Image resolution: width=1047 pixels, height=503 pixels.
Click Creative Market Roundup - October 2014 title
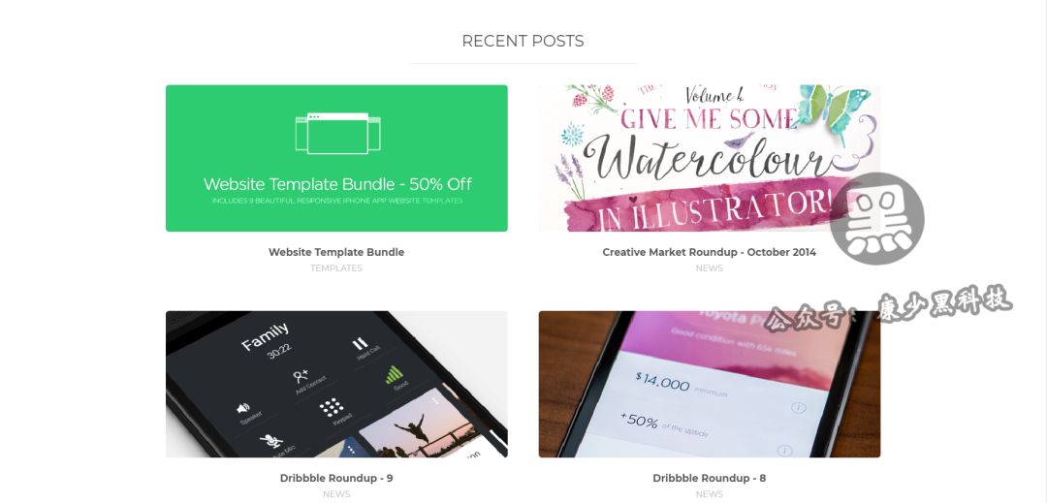pos(709,252)
